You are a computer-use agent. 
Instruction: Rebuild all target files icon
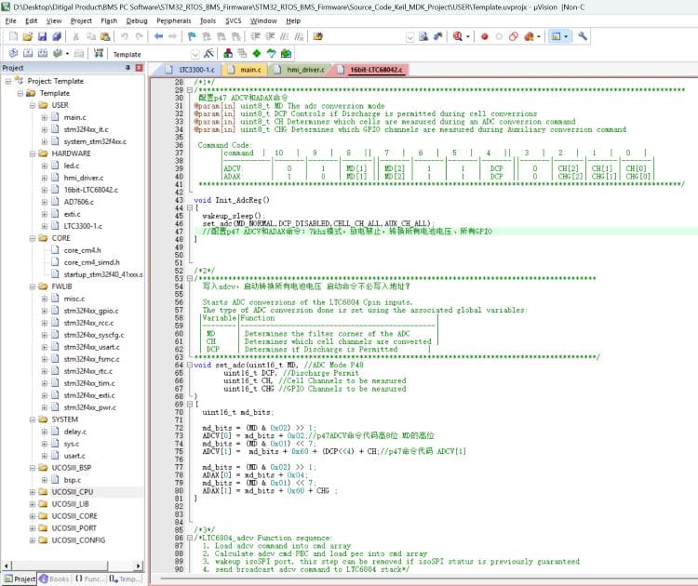click(x=42, y=53)
